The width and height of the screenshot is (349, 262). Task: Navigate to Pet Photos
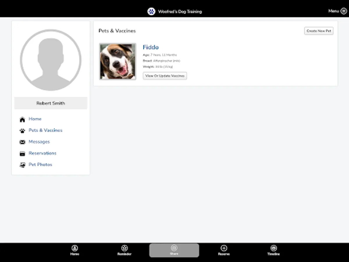[40, 164]
